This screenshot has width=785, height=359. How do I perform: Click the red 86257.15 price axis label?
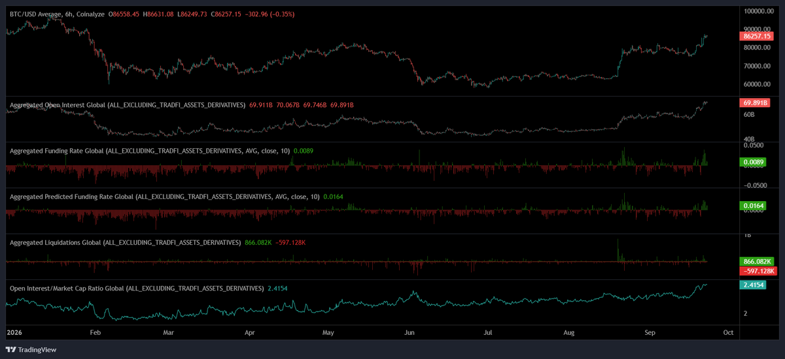757,36
